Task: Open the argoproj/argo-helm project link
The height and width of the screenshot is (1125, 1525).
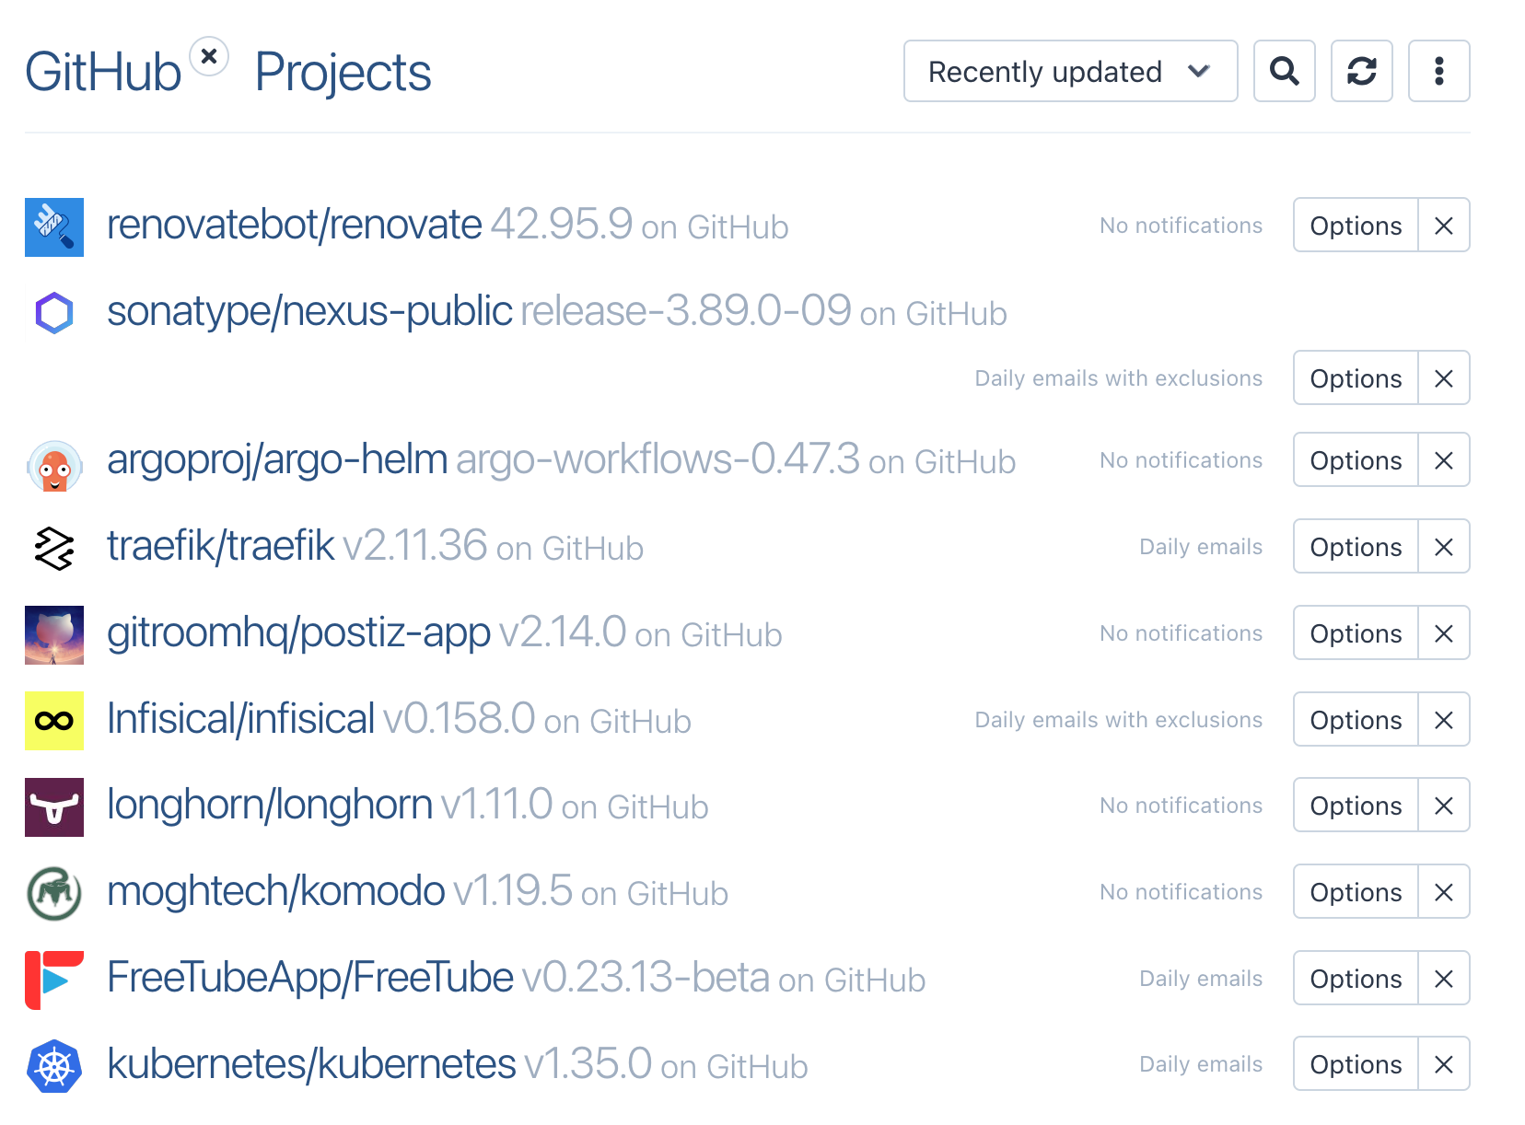Action: pos(277,459)
